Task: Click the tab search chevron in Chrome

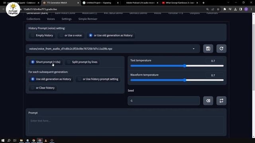Action: [228, 3]
